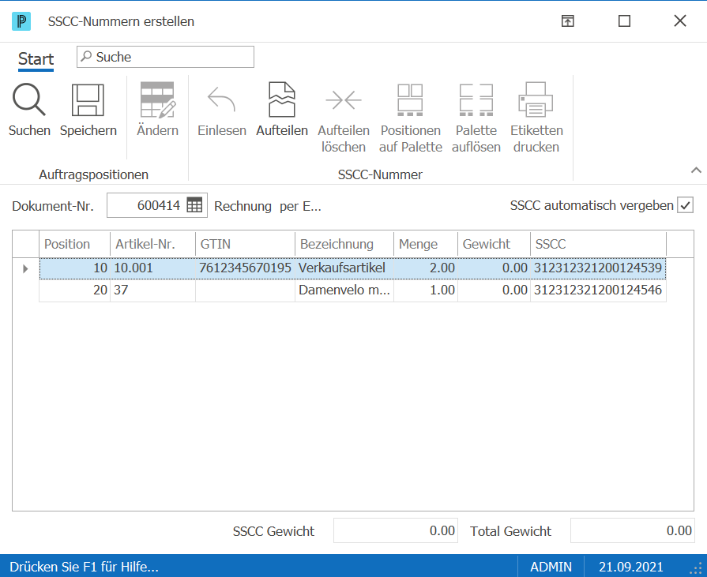Select the Verkaufsartikel description cell
Screen dimensions: 707x577
pos(344,268)
